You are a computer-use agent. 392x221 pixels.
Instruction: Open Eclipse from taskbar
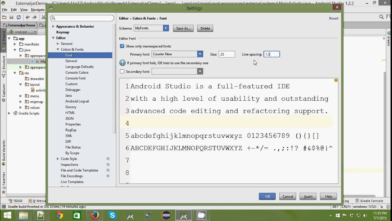(166, 215)
